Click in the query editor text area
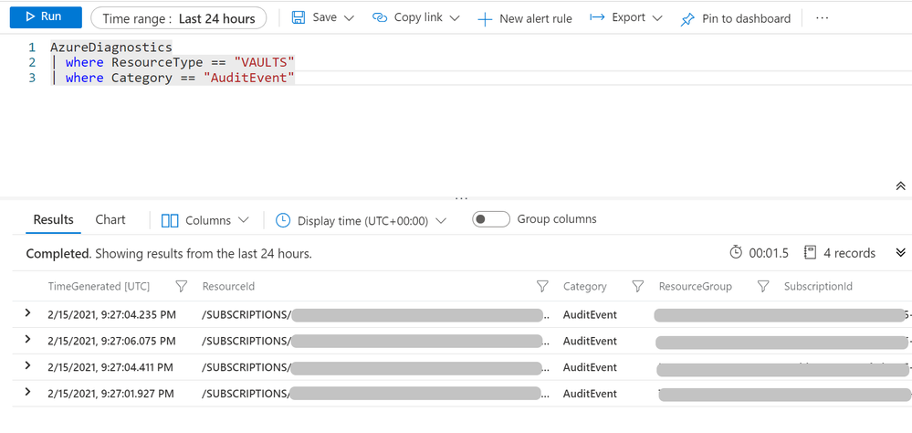The height and width of the screenshot is (433, 912). coord(456,128)
